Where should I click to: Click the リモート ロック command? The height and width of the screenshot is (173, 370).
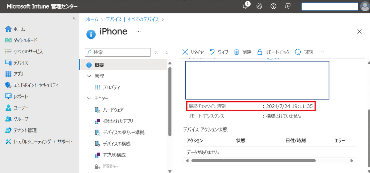[273, 52]
